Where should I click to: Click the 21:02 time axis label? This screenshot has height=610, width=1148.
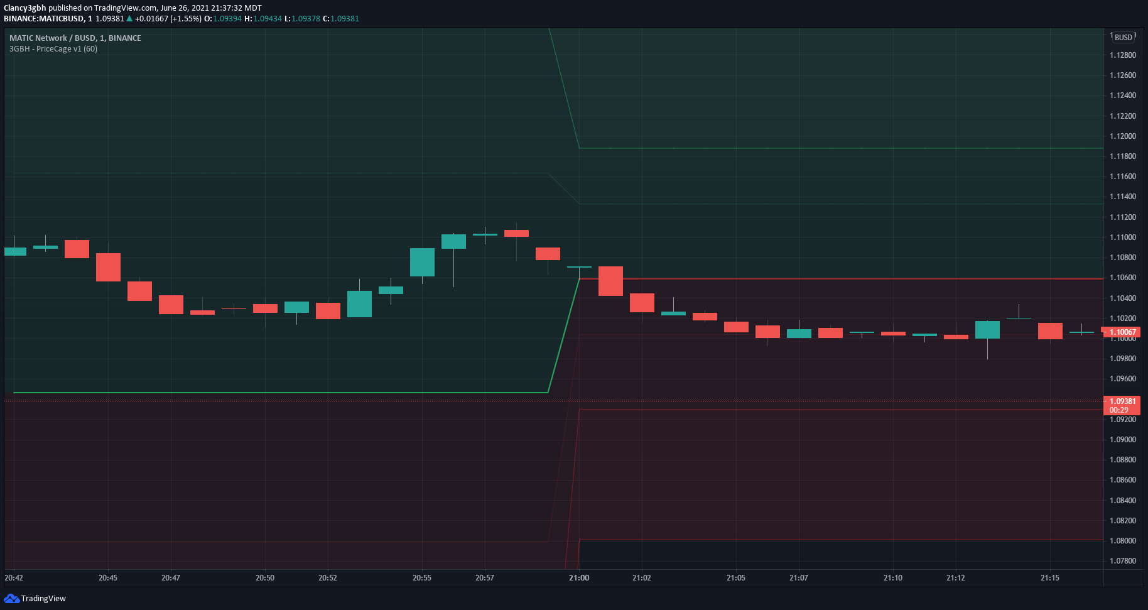click(642, 578)
